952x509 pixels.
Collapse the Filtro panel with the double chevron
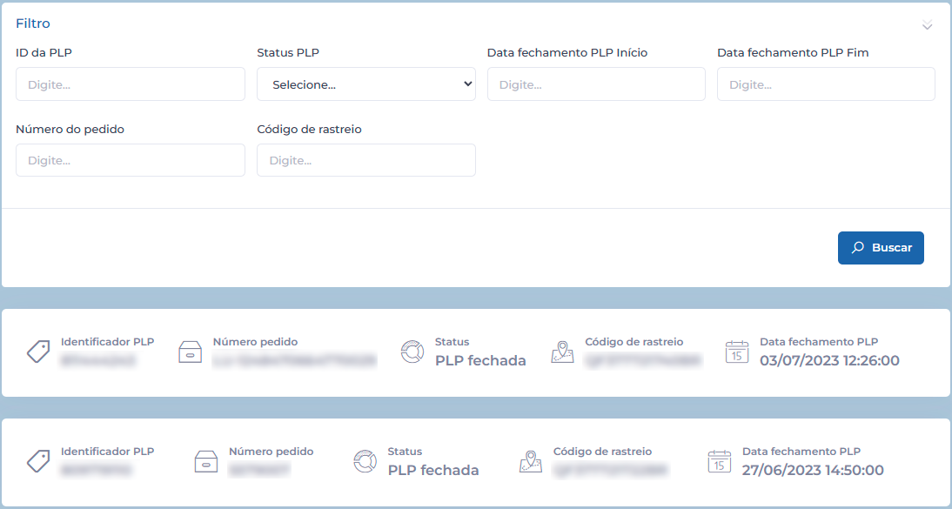[x=927, y=25]
